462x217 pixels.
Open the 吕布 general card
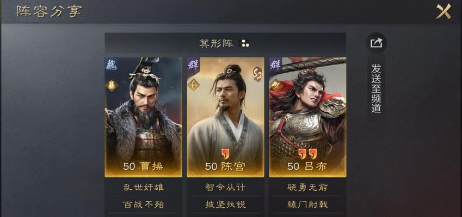pyautogui.click(x=307, y=117)
